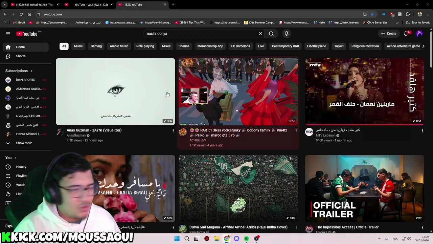Screen dimensions: 433x244
Task: Open Hazza Alblushi subscription channel
Action: tap(26, 134)
